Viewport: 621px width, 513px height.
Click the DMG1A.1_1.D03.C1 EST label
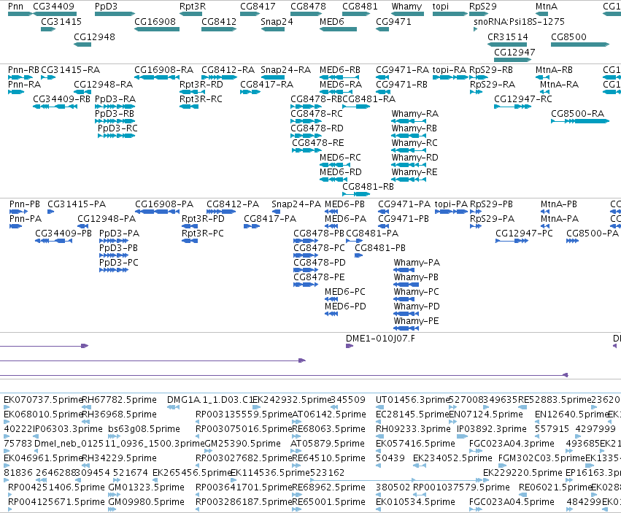210,400
